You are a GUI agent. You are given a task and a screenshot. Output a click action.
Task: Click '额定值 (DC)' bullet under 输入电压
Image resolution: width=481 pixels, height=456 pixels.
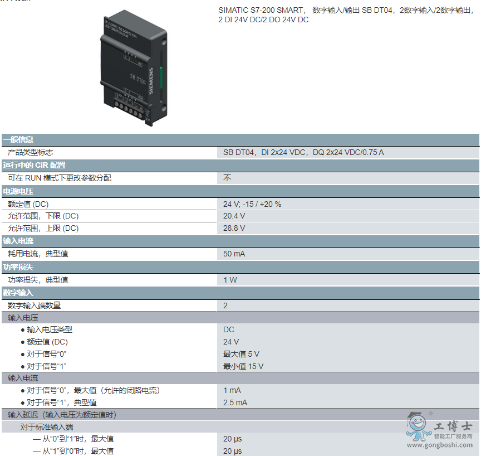click(47, 342)
